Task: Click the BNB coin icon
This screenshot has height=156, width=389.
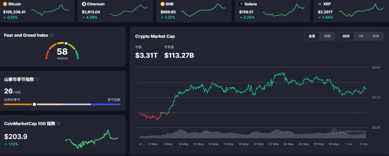Action: coord(163,4)
